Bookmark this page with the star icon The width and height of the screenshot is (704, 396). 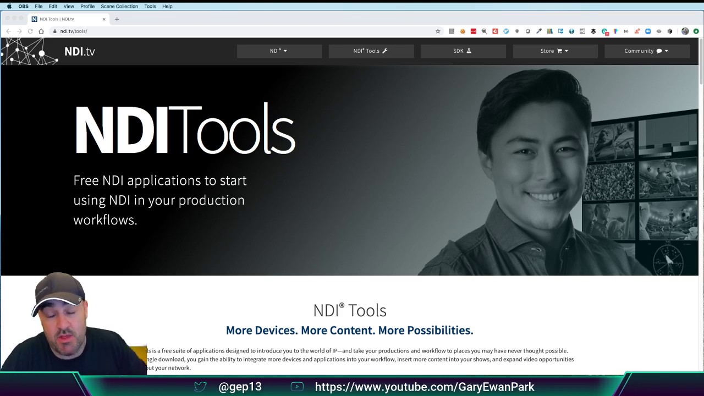pos(438,31)
